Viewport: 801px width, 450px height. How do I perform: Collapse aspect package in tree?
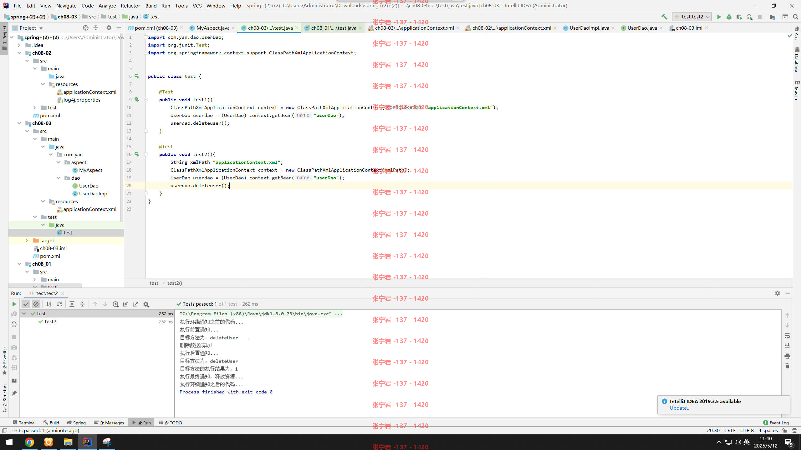click(x=59, y=162)
